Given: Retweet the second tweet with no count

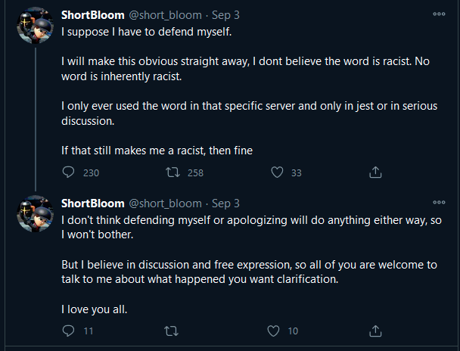Looking at the screenshot, I should tap(171, 331).
